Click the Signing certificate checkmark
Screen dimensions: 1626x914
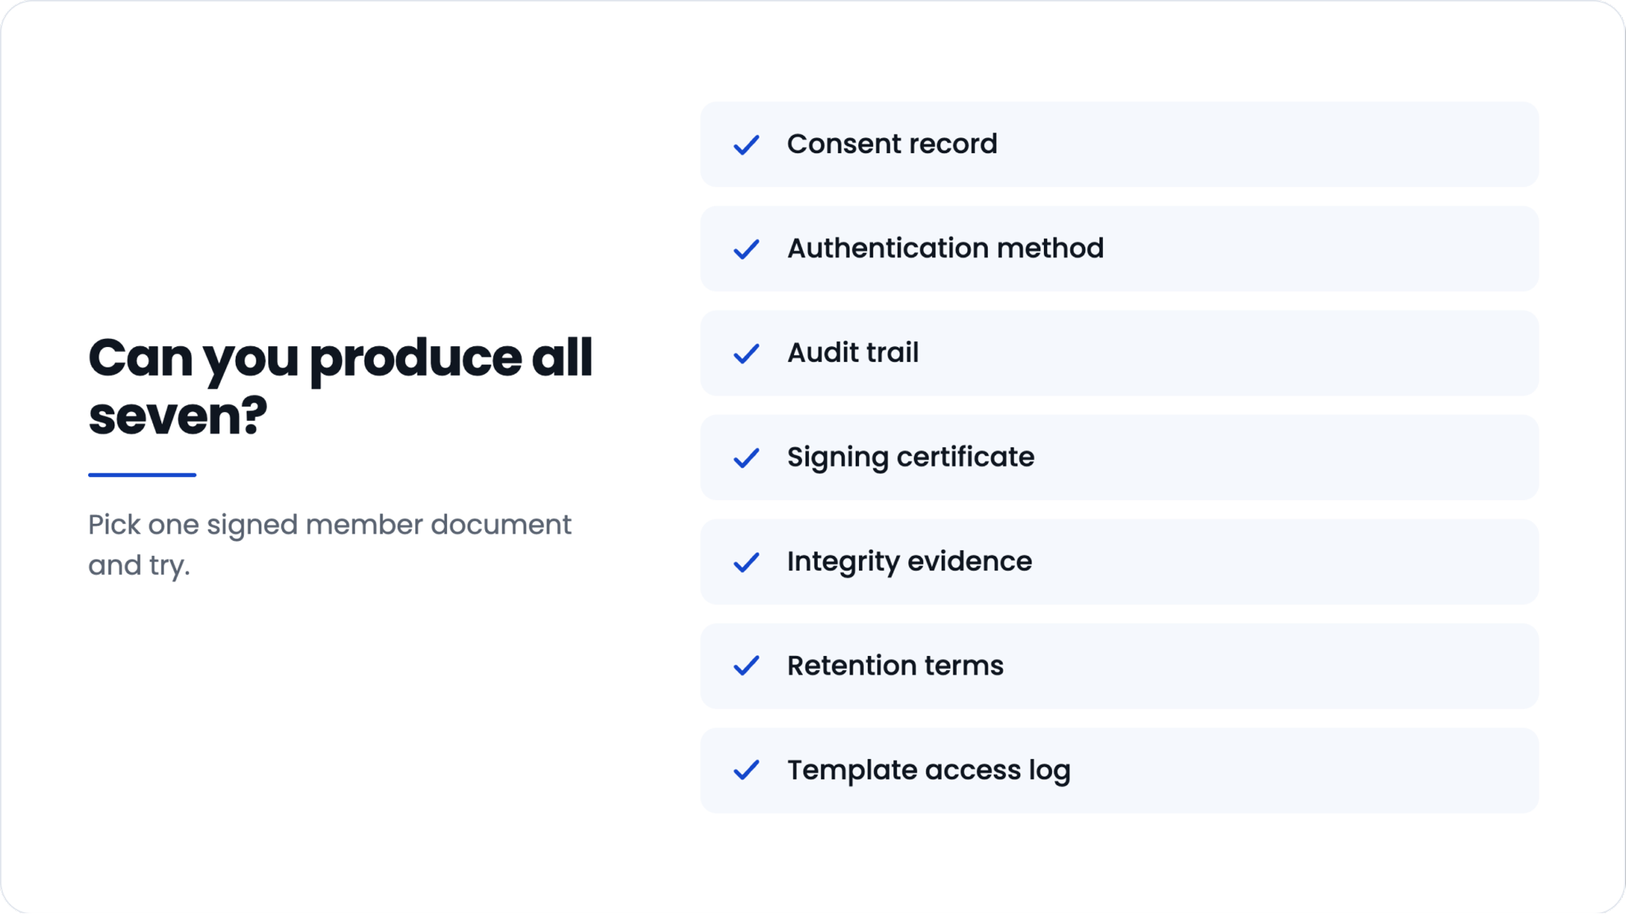tap(746, 457)
